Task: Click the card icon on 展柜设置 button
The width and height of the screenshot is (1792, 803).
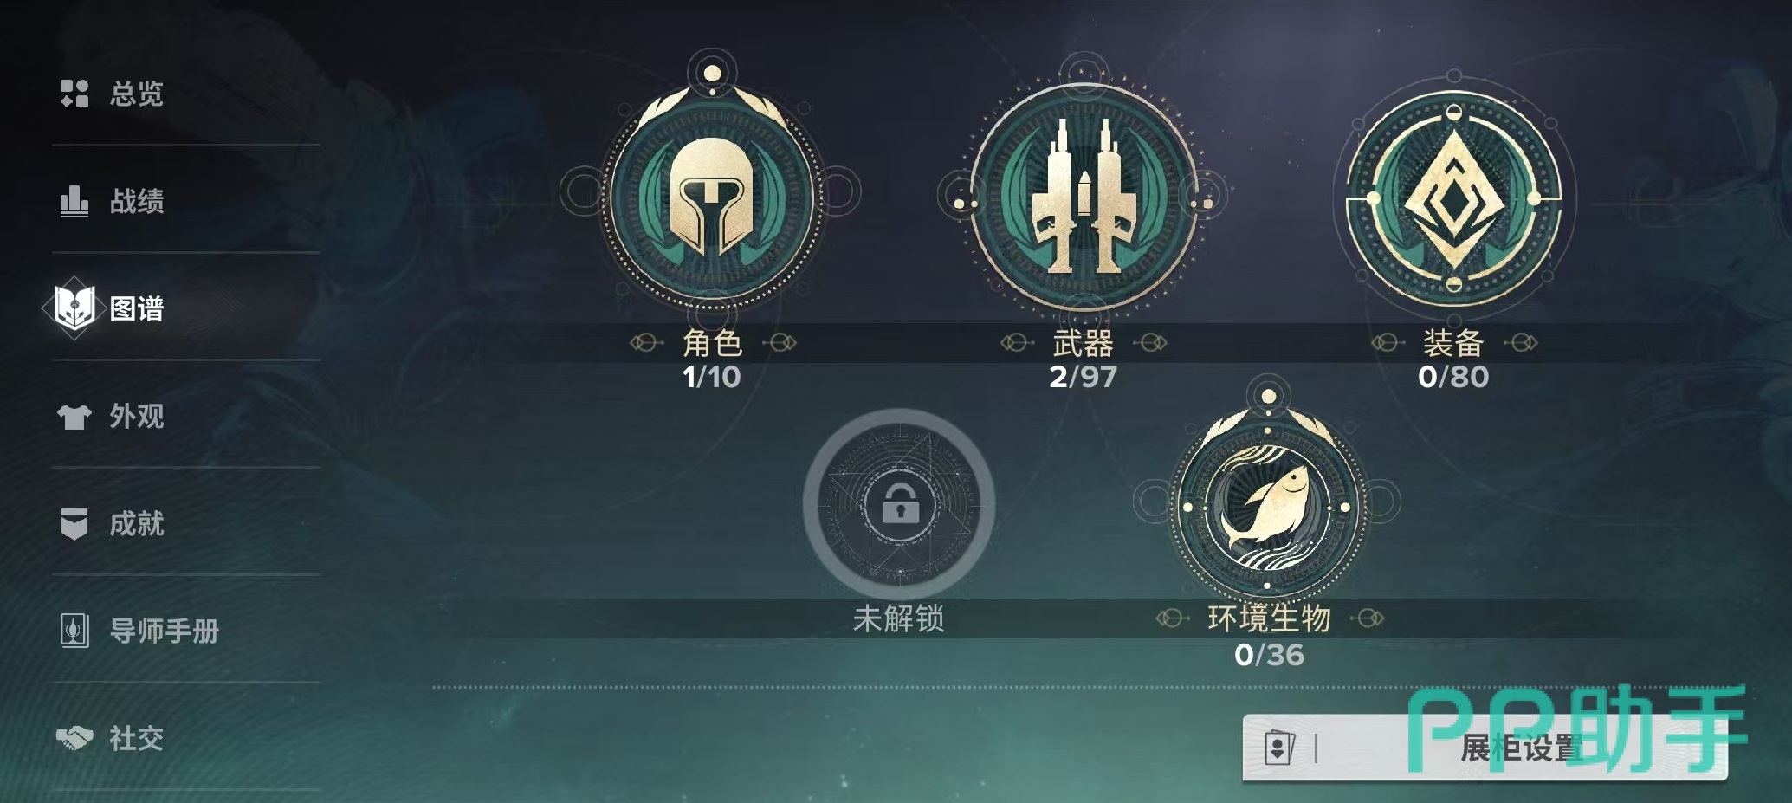Action: (x=1279, y=748)
